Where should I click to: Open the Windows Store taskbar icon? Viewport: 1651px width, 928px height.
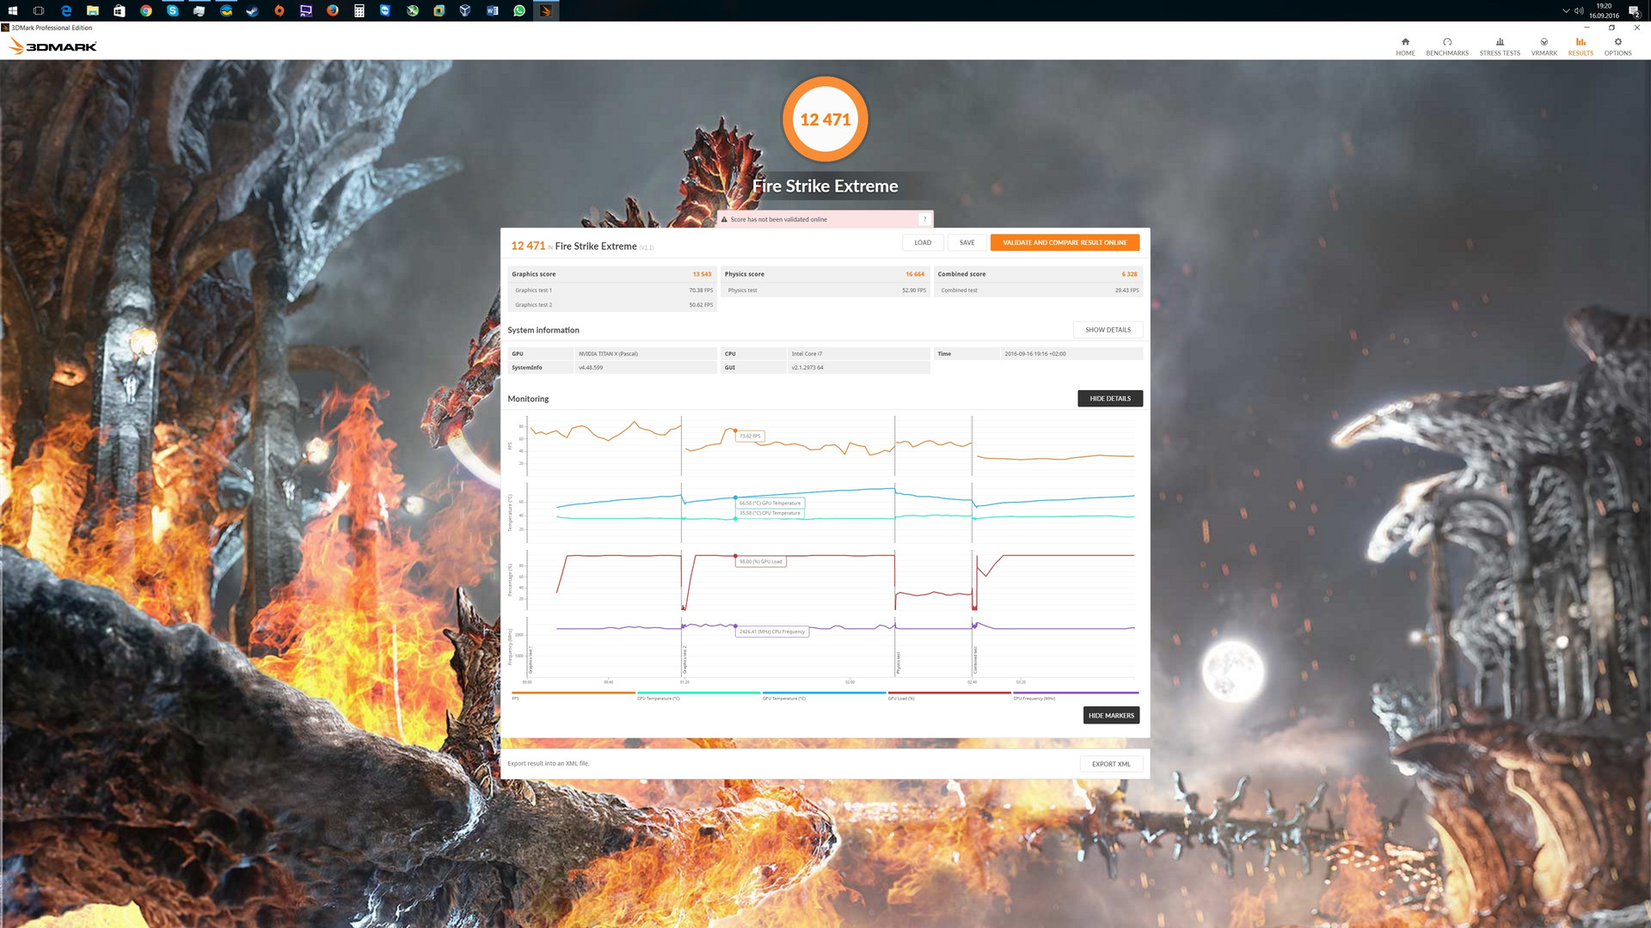pos(120,10)
